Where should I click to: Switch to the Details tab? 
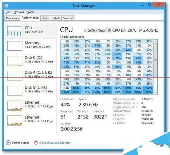click(x=56, y=18)
